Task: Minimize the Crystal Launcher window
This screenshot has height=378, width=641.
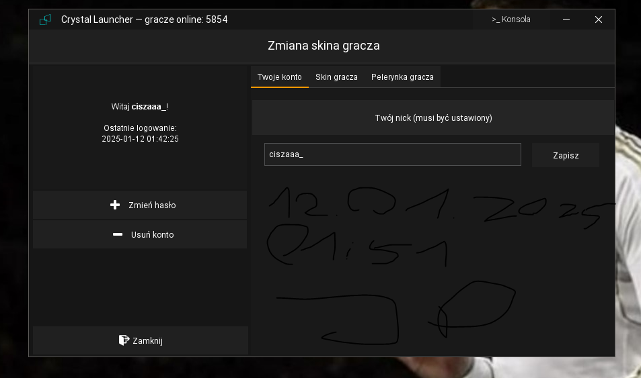Action: pos(566,19)
